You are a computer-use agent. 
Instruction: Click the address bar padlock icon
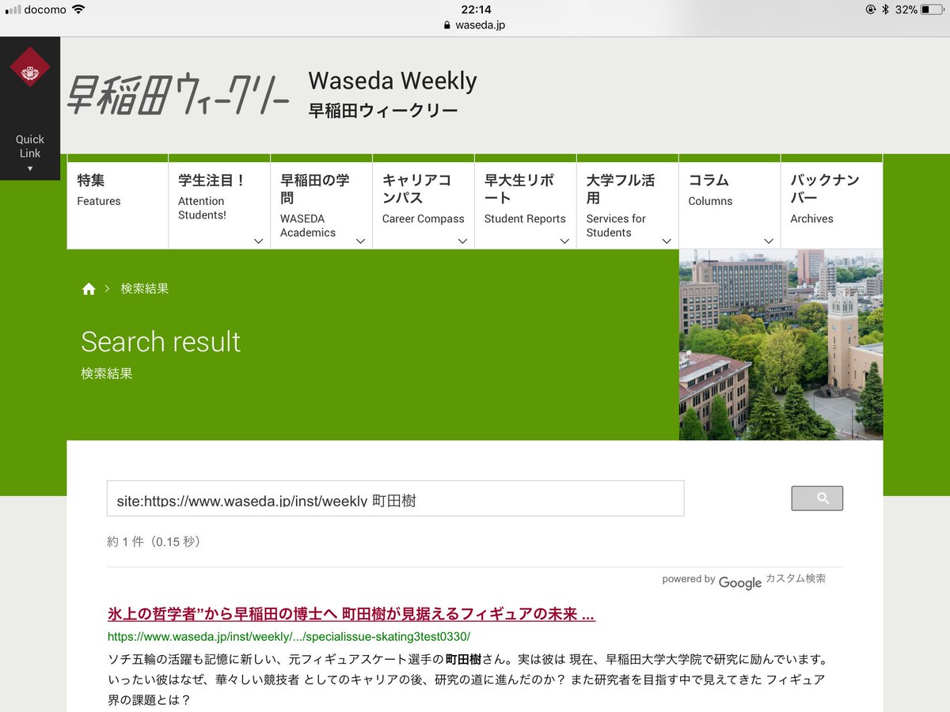(x=448, y=25)
